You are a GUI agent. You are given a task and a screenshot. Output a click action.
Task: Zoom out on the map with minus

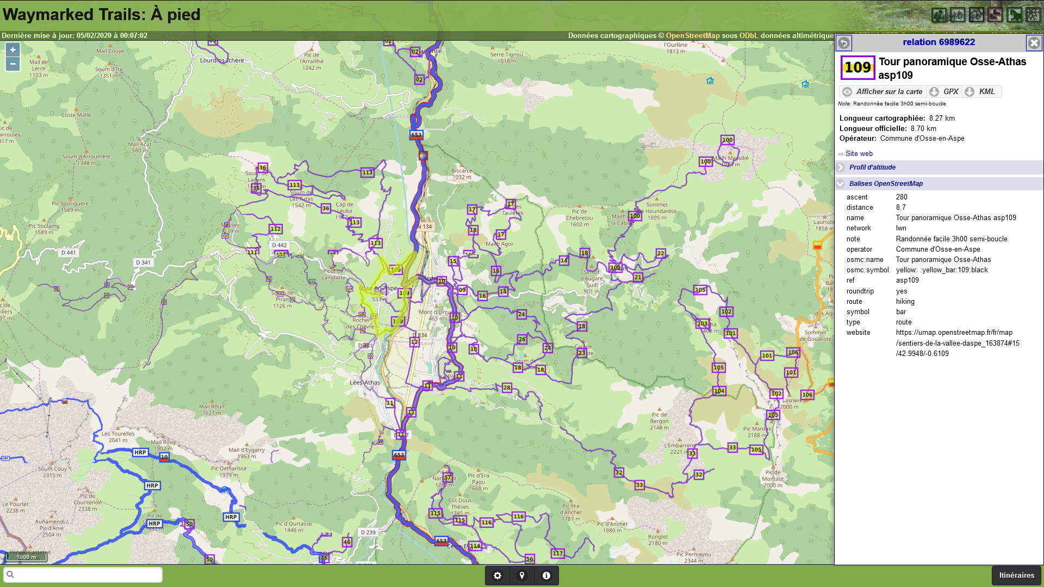coord(13,64)
